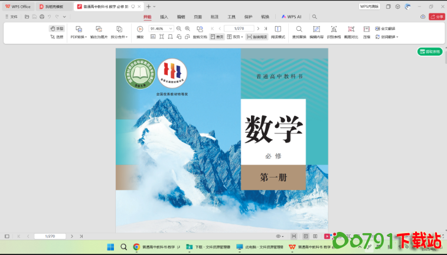Activate the Select (选择) tool
447x255 pixels.
[x=57, y=37]
